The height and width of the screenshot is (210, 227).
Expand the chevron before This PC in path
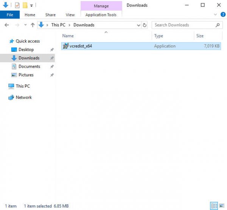pyautogui.click(x=47, y=25)
